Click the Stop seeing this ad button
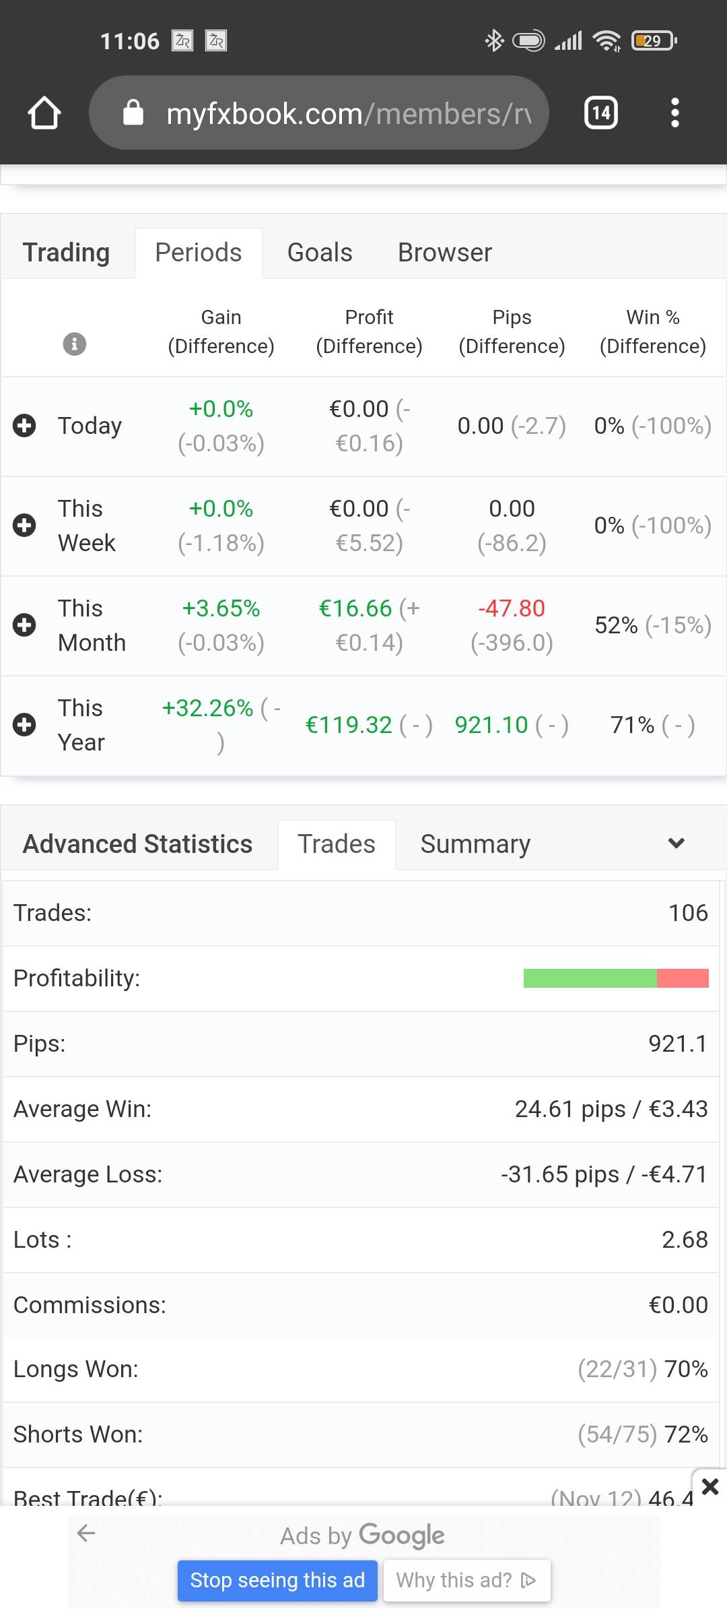 pyautogui.click(x=277, y=1580)
